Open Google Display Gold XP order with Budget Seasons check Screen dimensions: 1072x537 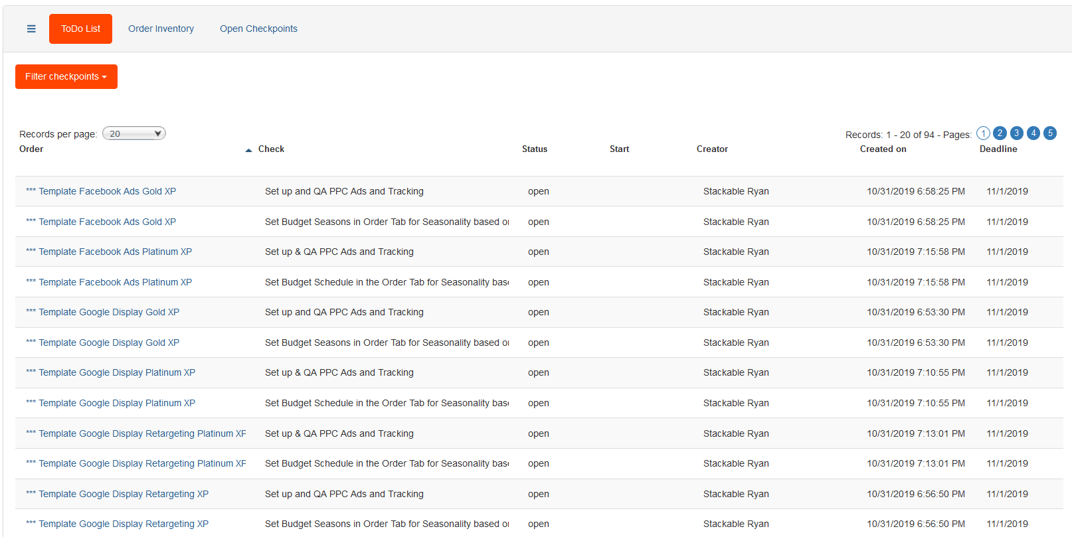(x=103, y=343)
